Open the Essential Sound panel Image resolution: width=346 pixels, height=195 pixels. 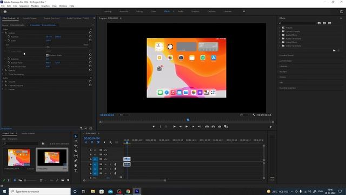click(x=287, y=55)
